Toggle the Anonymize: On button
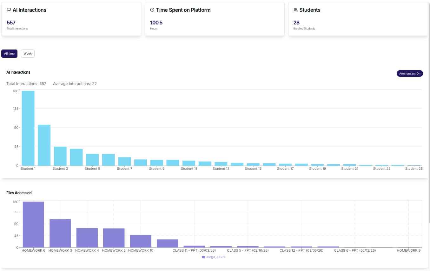430x271 pixels. (x=410, y=74)
